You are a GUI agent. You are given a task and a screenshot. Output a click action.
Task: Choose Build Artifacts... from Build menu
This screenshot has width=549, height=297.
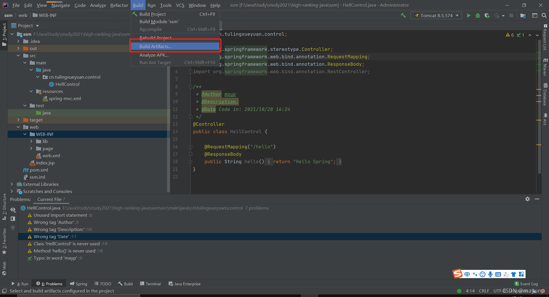[175, 46]
